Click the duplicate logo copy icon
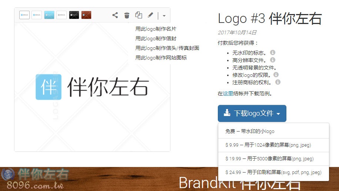This screenshot has height=191, width=339. coord(139,15)
